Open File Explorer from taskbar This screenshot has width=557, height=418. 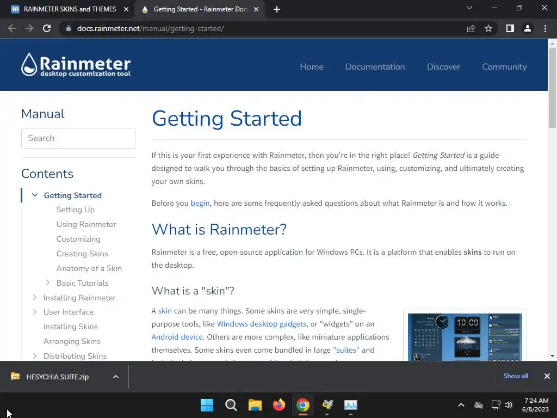click(255, 405)
